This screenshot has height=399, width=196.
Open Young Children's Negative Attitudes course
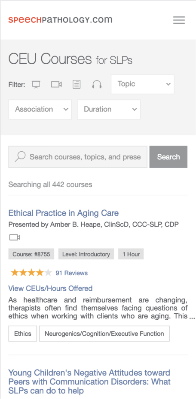[89, 381]
